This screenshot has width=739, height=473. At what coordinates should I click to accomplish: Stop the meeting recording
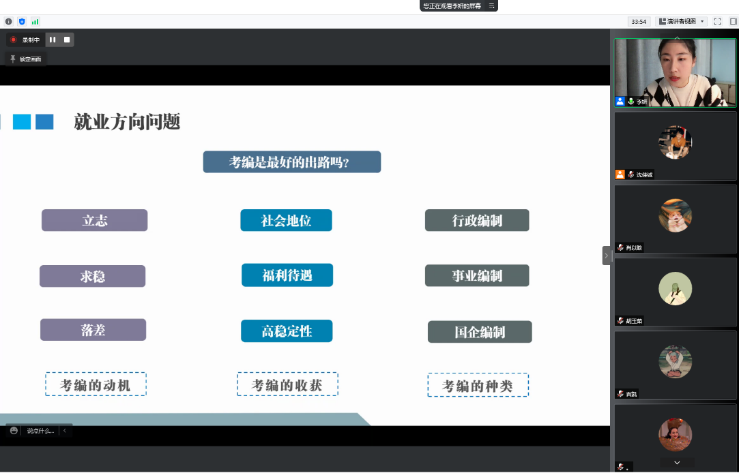[x=67, y=40]
